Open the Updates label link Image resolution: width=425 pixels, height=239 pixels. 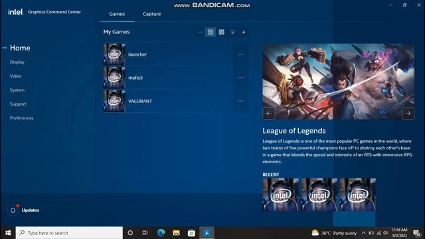coord(31,210)
